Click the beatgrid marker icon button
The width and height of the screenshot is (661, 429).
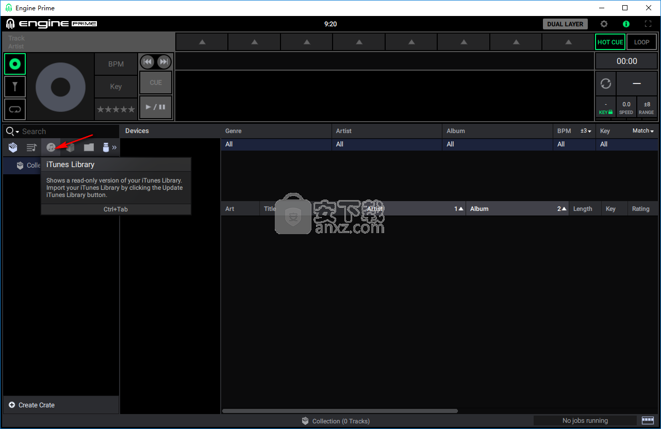[x=15, y=87]
